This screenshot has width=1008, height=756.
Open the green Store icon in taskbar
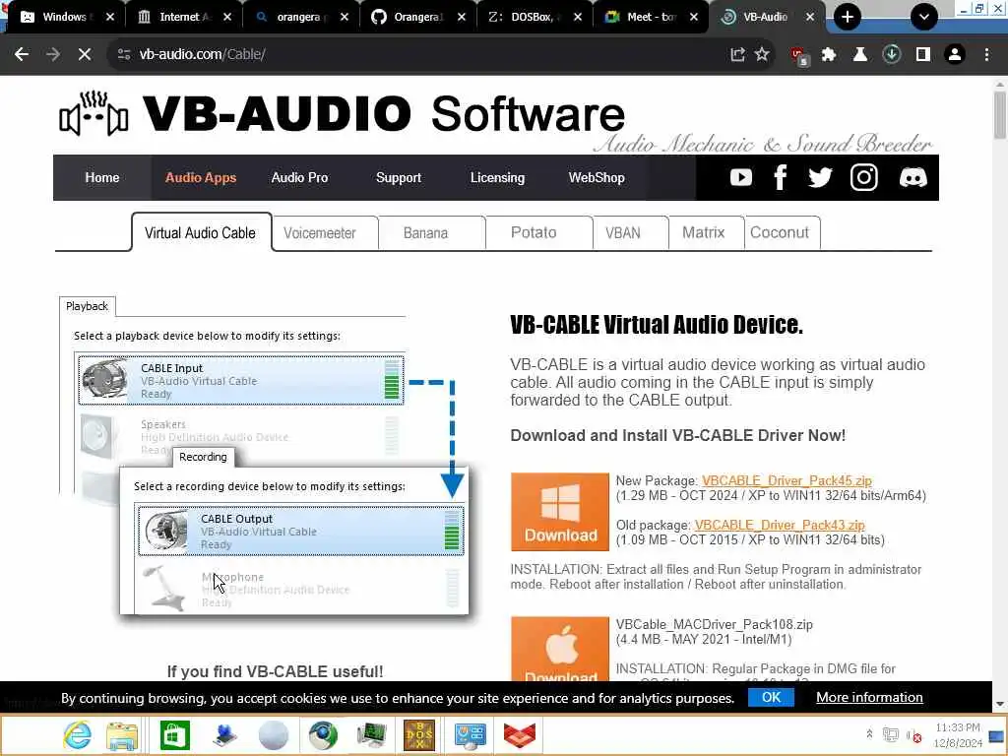coord(175,735)
